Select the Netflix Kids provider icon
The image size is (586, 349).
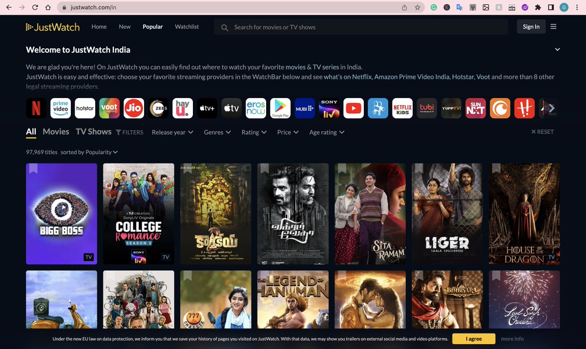tap(402, 108)
